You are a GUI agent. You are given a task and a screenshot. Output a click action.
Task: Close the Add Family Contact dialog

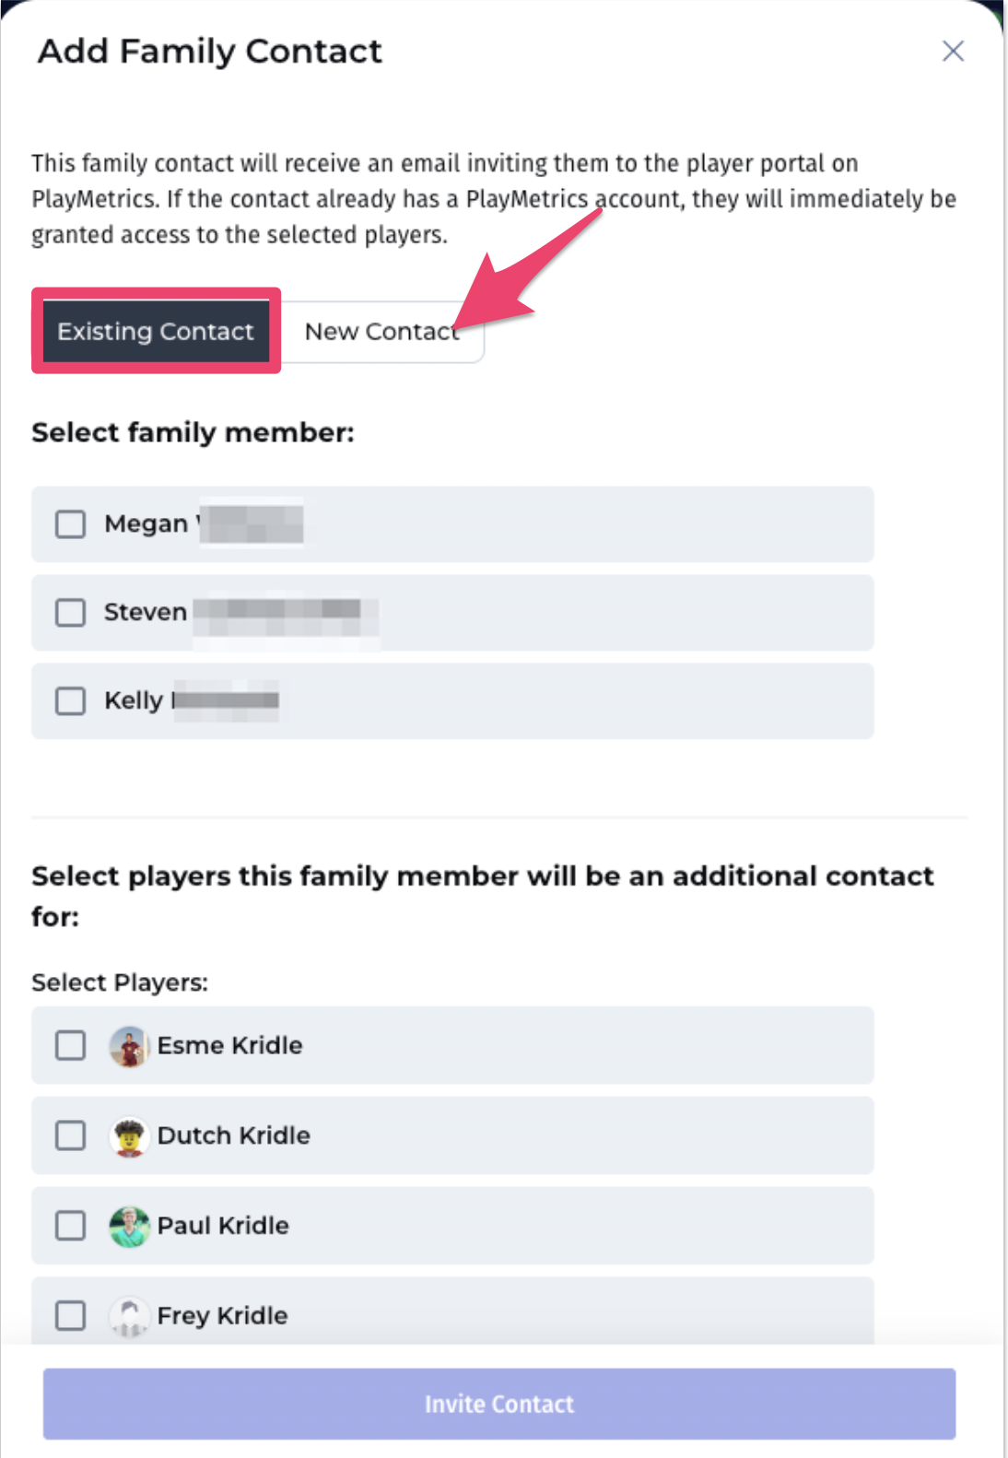[x=953, y=51]
